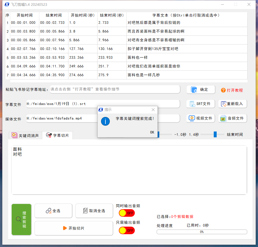
Task: Click the SRT文件 file icon
Action: click(x=192, y=104)
